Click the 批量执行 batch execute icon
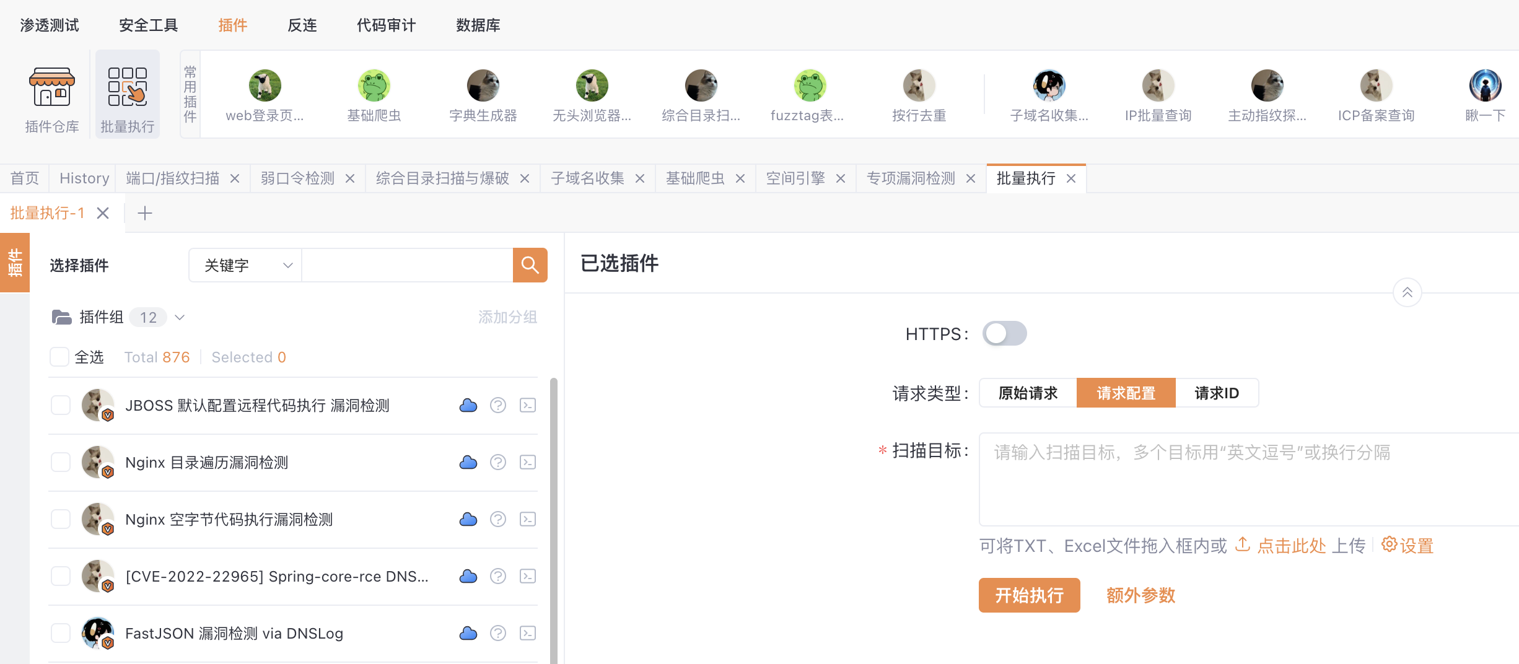 pos(127,88)
